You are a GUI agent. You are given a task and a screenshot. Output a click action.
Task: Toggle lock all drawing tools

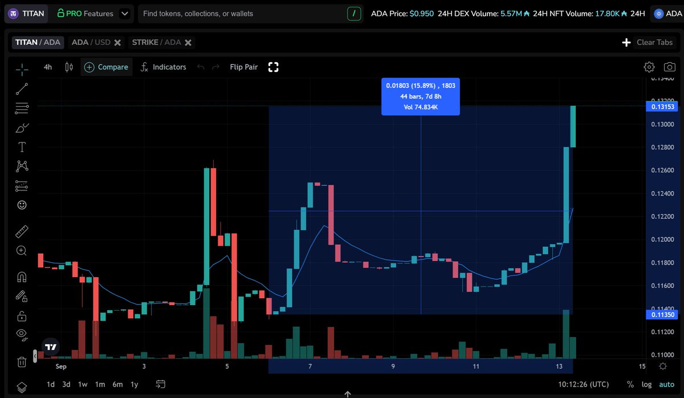[22, 315]
